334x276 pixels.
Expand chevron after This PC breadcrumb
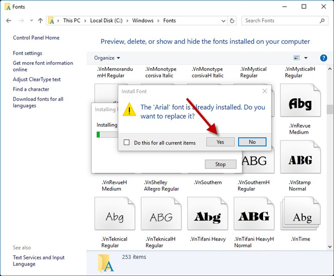(x=85, y=21)
